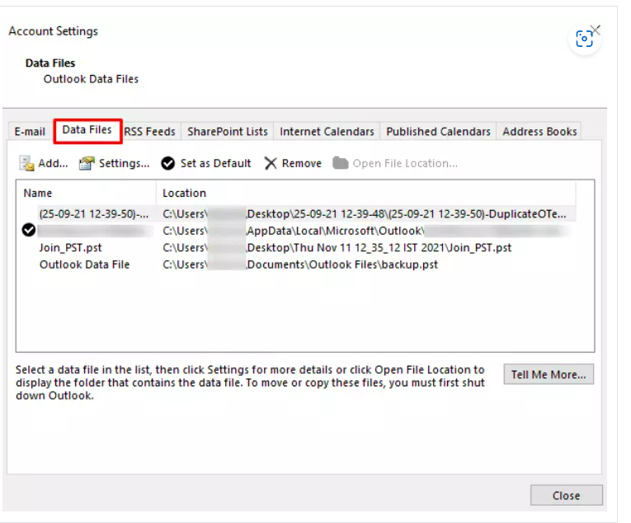The image size is (631, 523).
Task: Click the screenshot capture overlay icon
Action: click(x=584, y=39)
